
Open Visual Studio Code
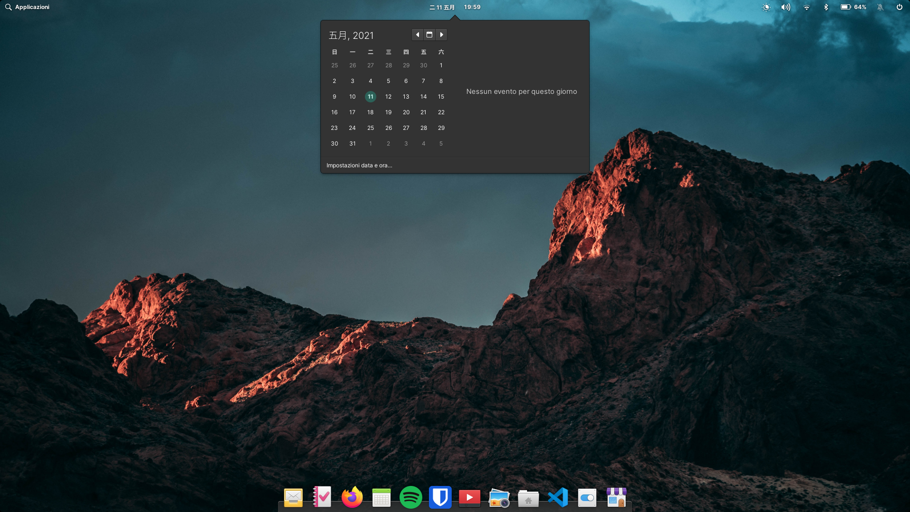point(558,497)
